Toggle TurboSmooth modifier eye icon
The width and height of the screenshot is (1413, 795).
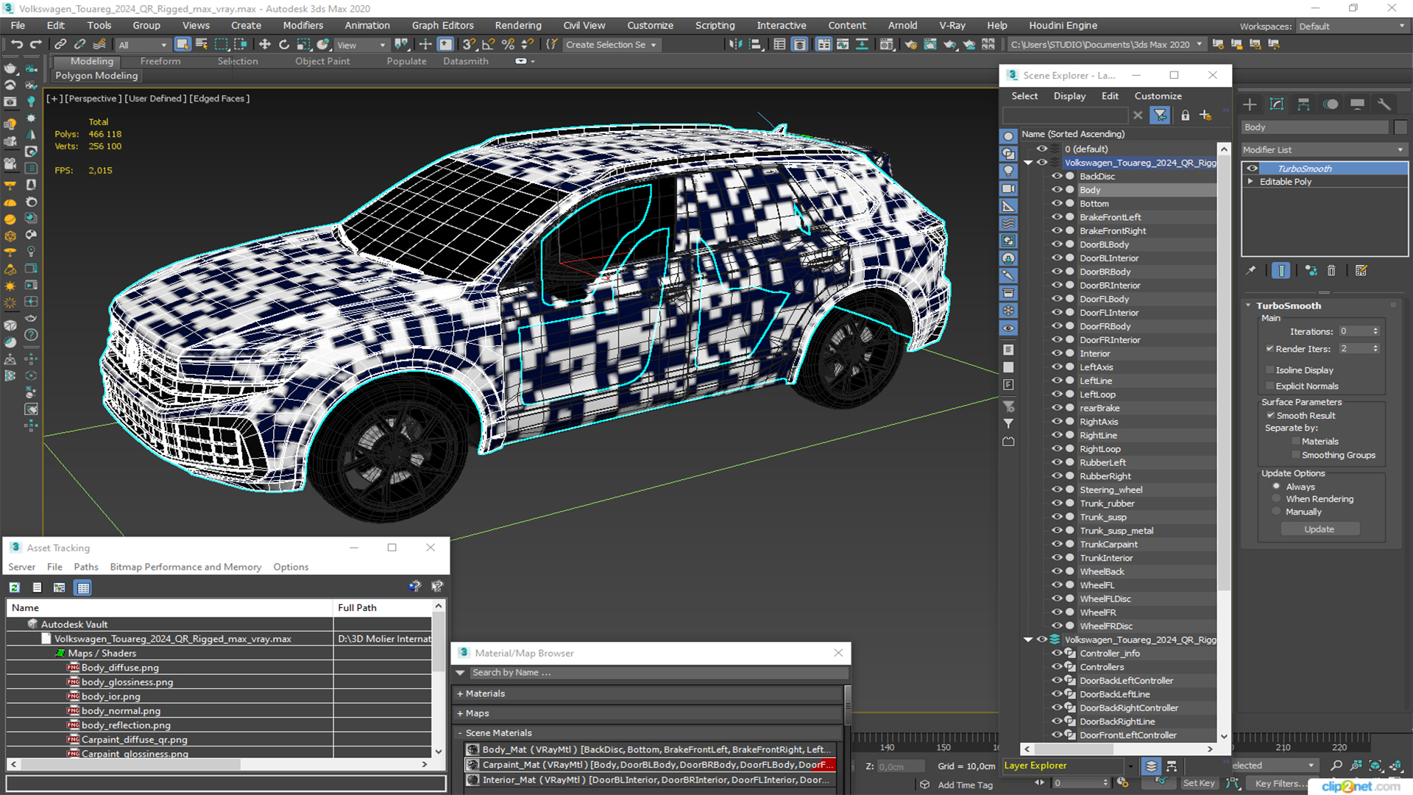[1253, 169]
